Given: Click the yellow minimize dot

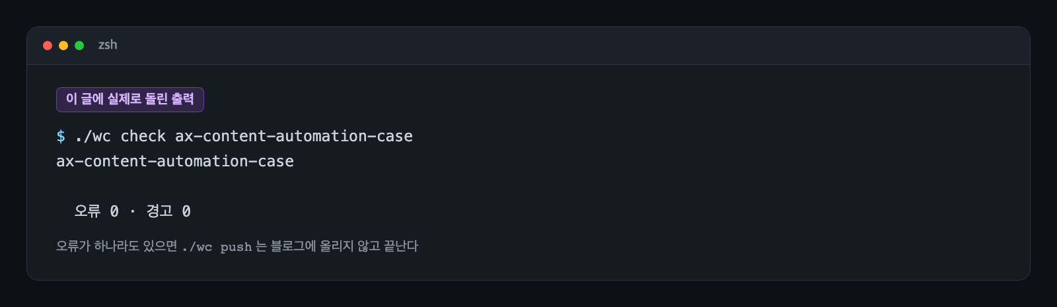Looking at the screenshot, I should click(63, 46).
